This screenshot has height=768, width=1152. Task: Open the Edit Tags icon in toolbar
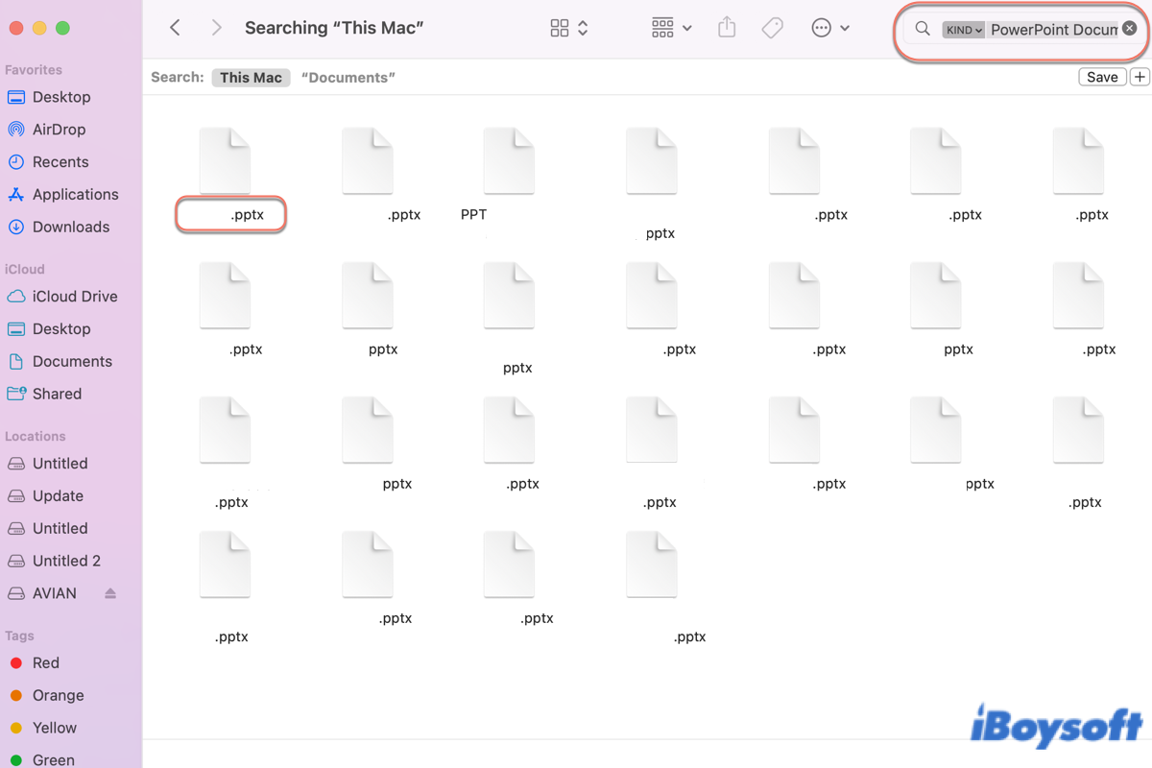773,28
